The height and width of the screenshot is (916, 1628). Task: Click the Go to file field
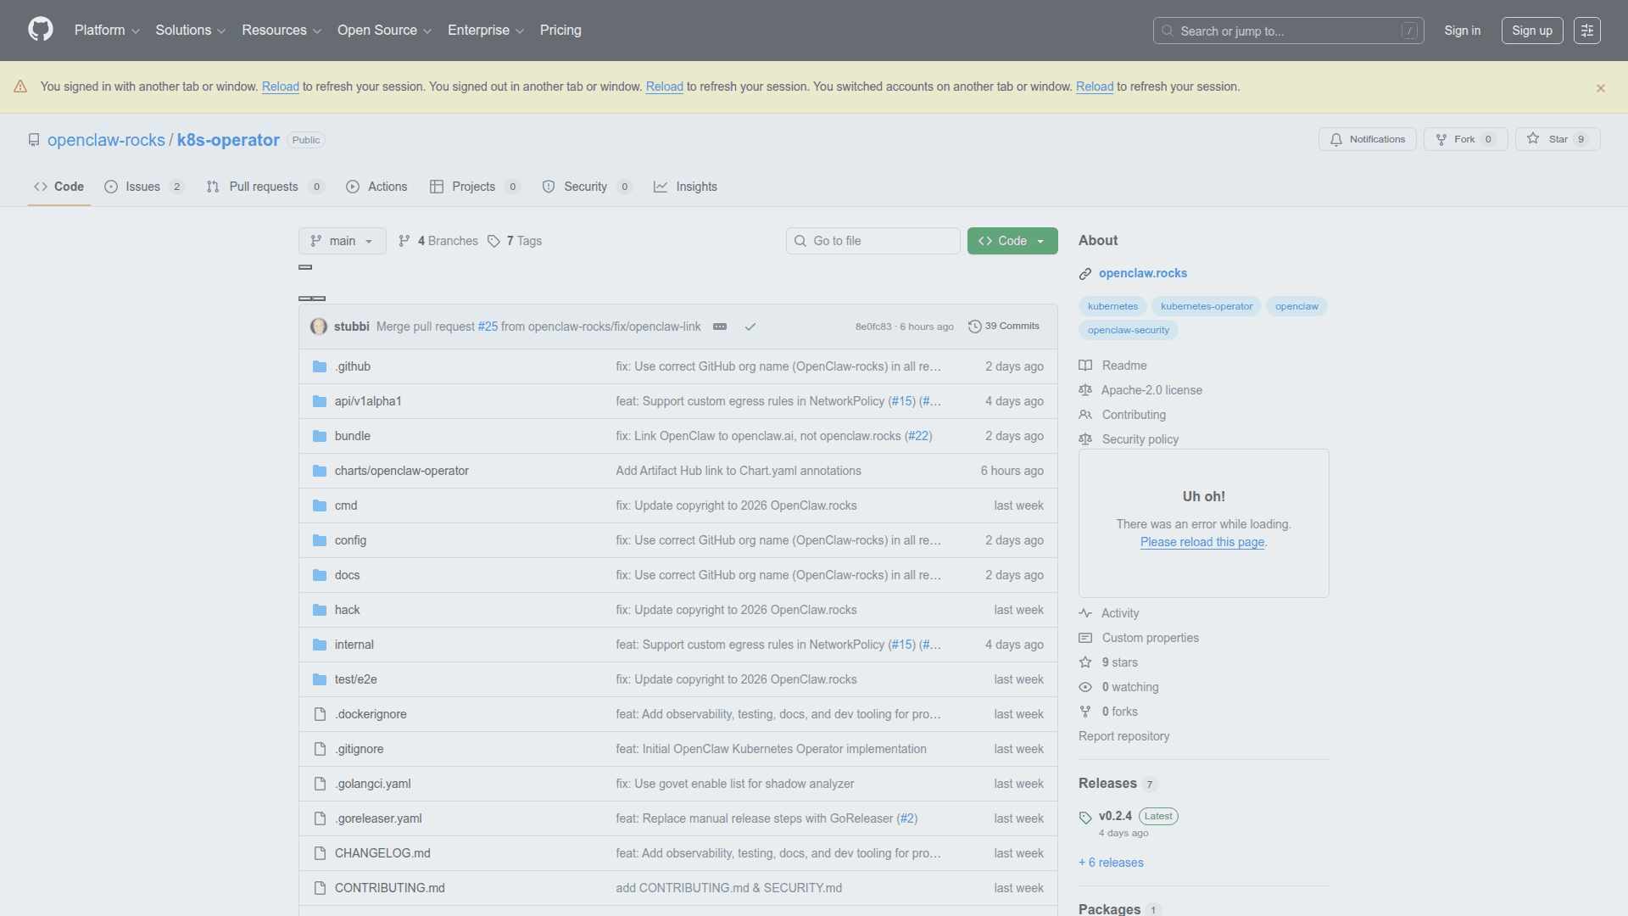click(873, 241)
